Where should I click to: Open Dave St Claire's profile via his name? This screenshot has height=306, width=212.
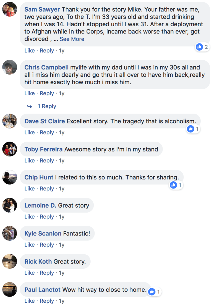click(x=45, y=121)
